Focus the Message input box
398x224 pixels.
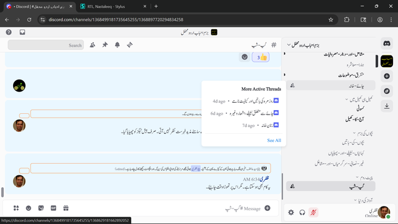167,208
